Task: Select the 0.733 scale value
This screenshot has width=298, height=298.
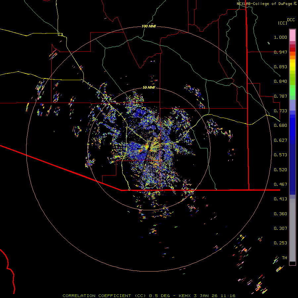Action: (x=280, y=111)
